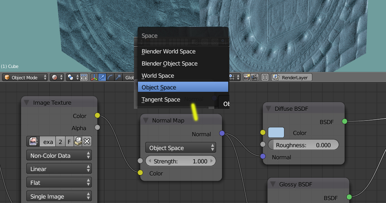Toggle the 3D manipulator axes widget
This screenshot has height=203, width=386.
click(94, 78)
